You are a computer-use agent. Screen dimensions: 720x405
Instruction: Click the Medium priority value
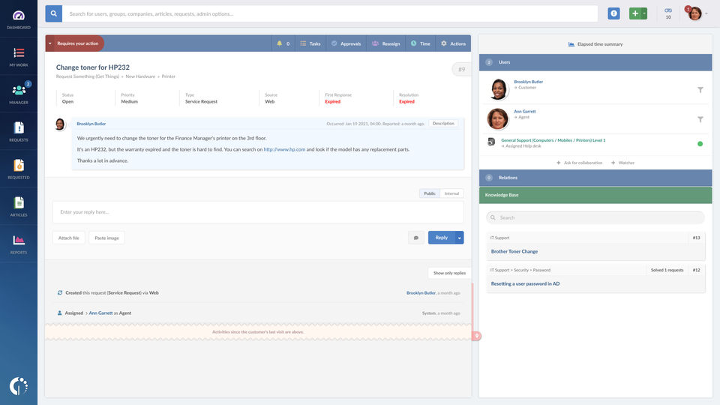coord(130,101)
